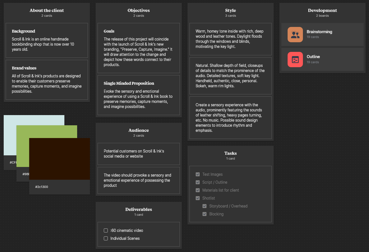
Task: Click the Tasks column title
Action: point(231,153)
